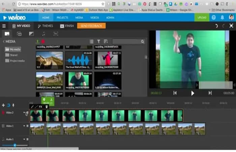Delete the selected clip with trash
The height and width of the screenshot is (152, 236).
click(47, 107)
